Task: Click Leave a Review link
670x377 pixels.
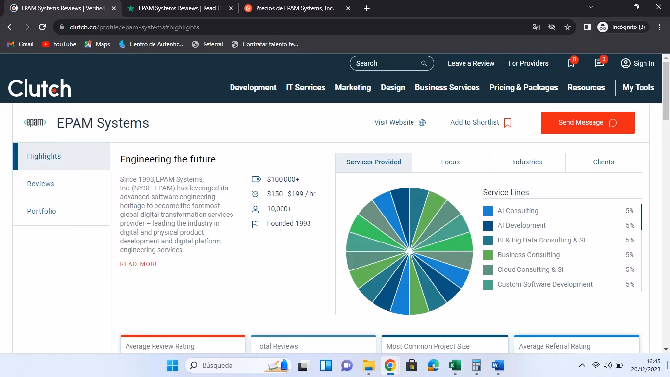Action: click(471, 63)
